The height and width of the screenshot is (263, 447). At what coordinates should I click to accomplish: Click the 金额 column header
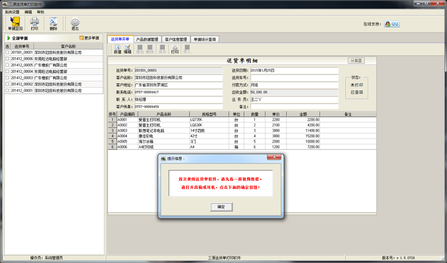(303, 114)
